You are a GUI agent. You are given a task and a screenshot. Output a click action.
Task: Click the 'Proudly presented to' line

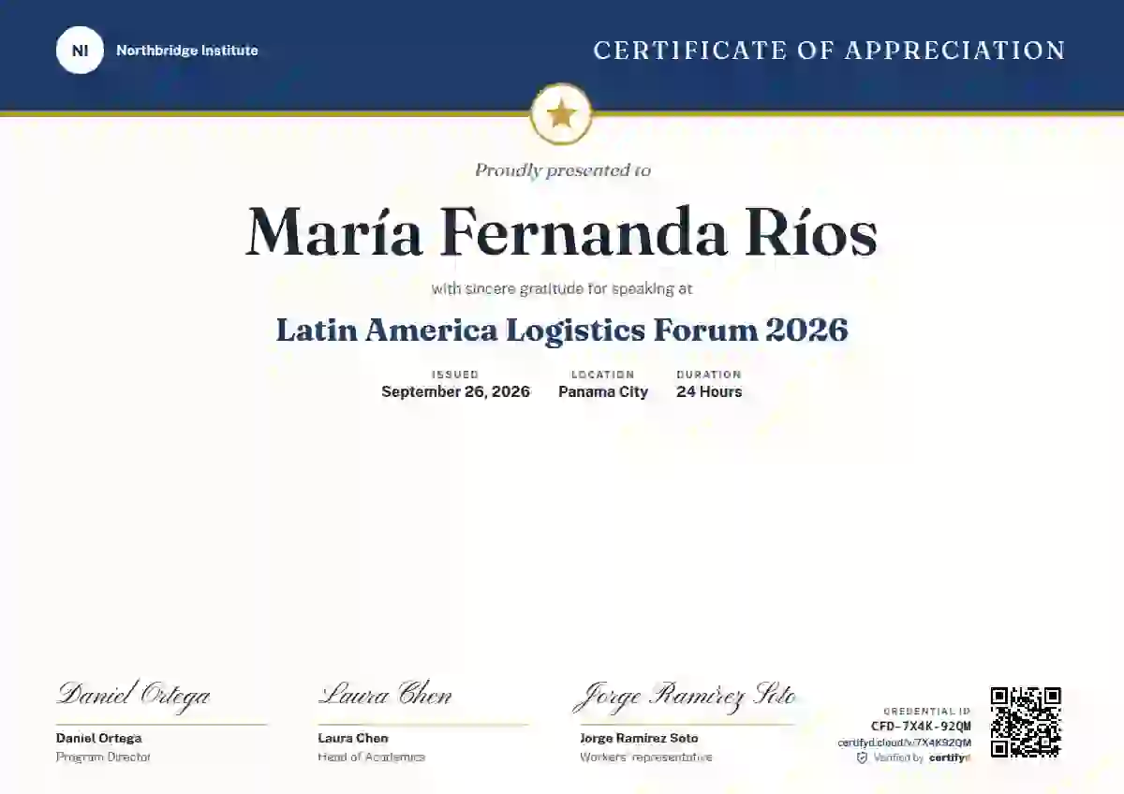coord(562,170)
